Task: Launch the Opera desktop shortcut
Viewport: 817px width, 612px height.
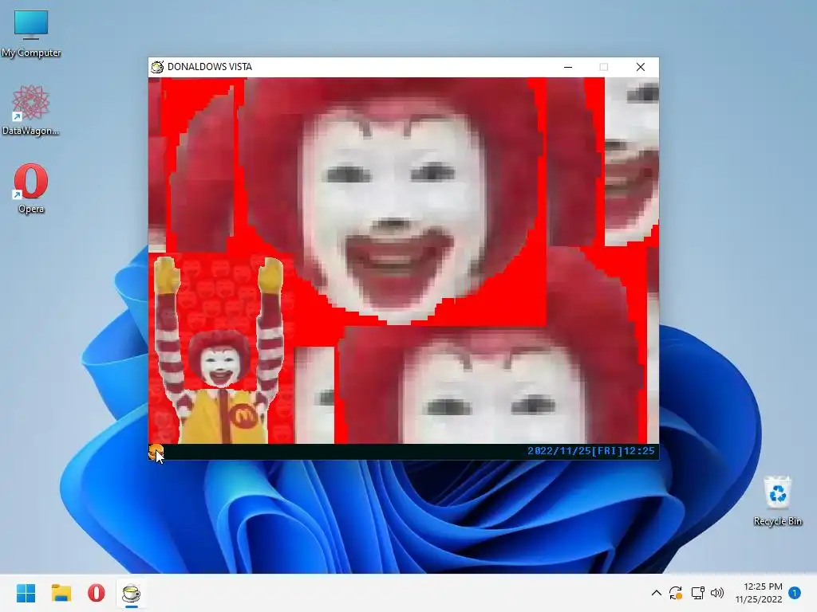Action: click(x=31, y=188)
